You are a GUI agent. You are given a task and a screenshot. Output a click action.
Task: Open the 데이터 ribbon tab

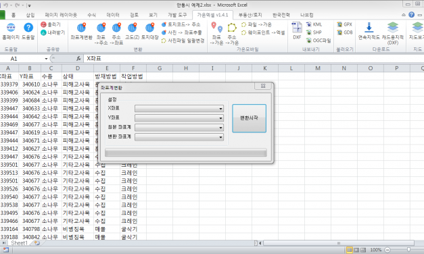pyautogui.click(x=113, y=15)
